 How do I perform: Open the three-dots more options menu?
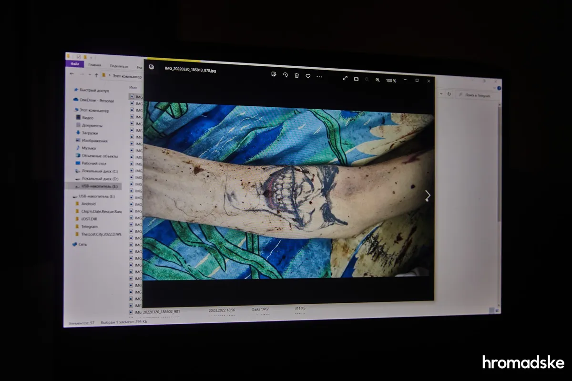319,76
